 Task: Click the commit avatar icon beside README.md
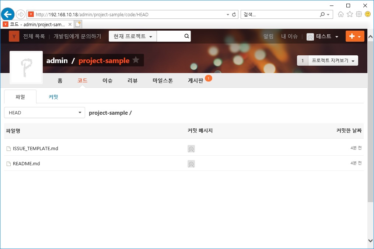tap(191, 163)
